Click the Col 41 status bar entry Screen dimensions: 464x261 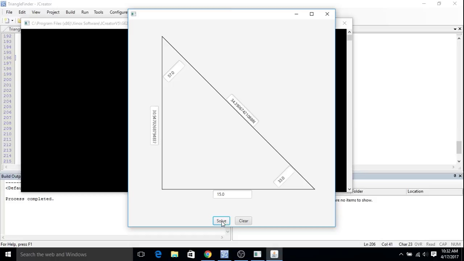pos(387,244)
